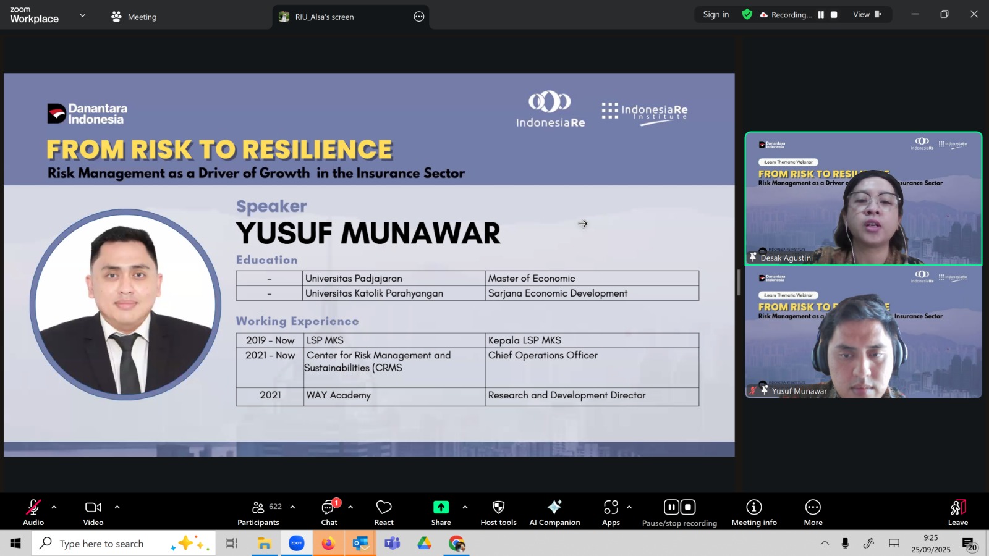Open the Chat panel

(x=329, y=513)
